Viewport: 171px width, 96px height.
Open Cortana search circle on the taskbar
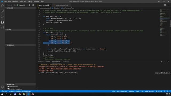(6, 94)
